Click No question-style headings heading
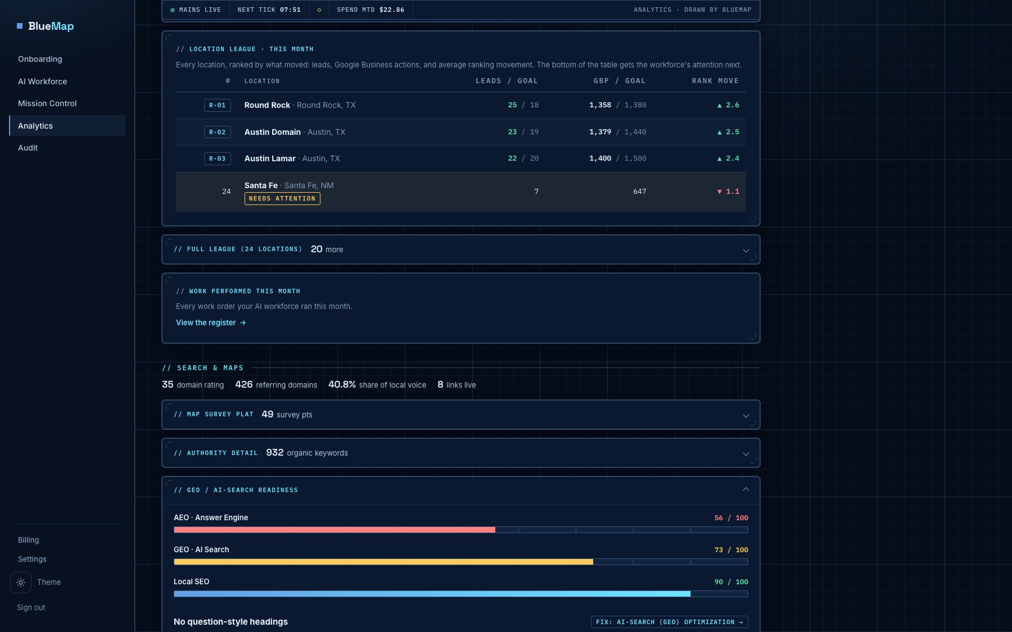The image size is (1012, 632). tap(231, 622)
